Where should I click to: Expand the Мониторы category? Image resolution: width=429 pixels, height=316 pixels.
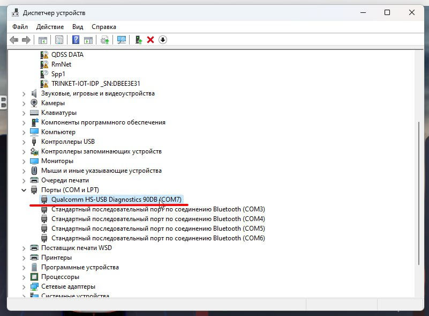coord(24,161)
